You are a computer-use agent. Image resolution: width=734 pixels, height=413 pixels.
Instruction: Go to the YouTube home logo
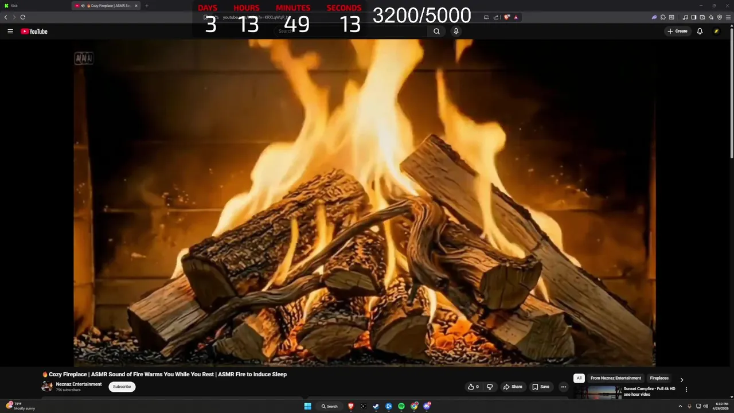(x=34, y=32)
